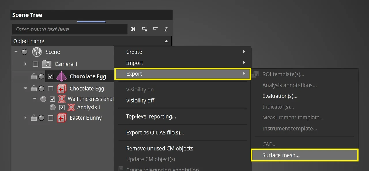
Task: Click the red cube icon of Easter Bunny
Action: coord(61,118)
